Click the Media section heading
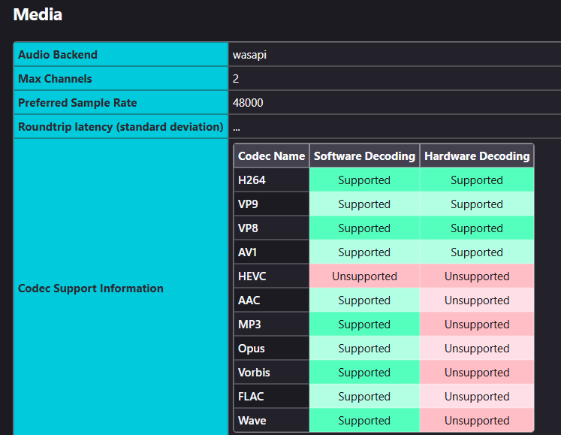Viewport: 561px width, 435px height. [x=38, y=14]
